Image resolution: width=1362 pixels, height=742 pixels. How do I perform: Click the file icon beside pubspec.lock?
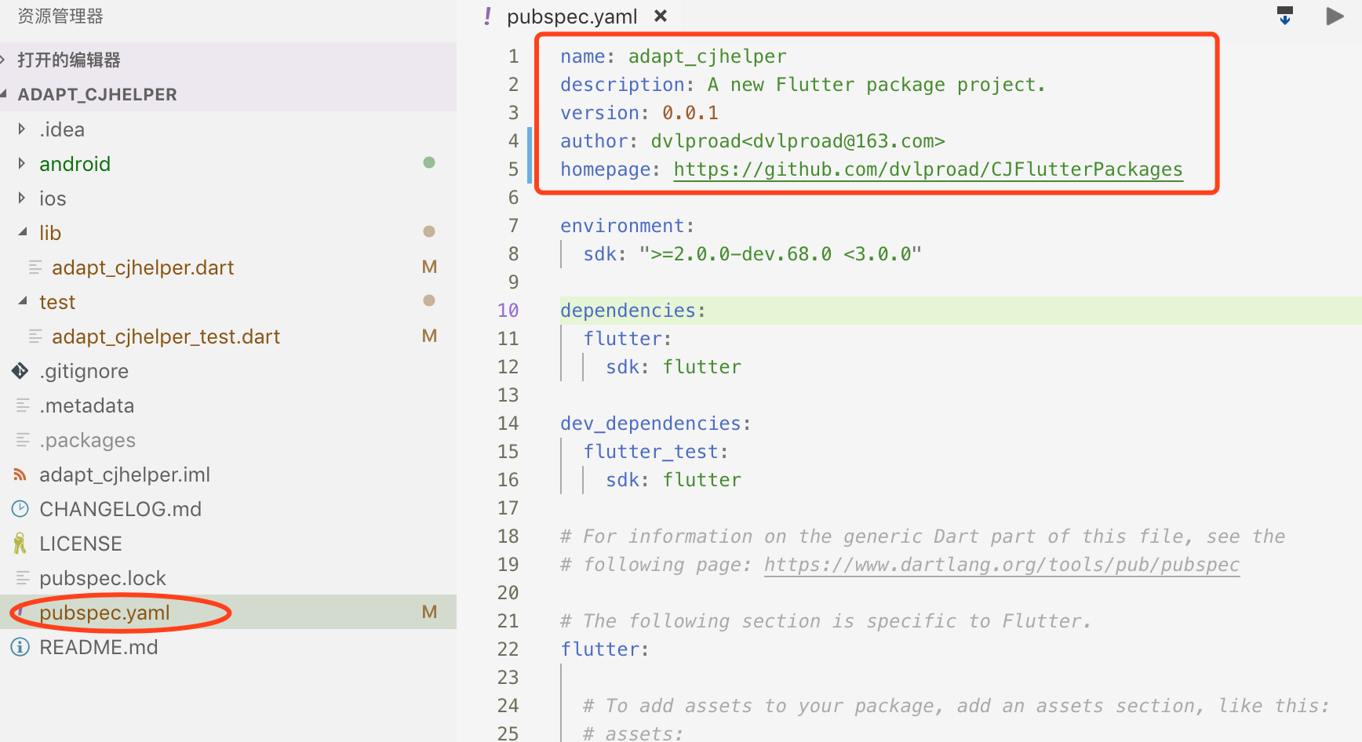click(23, 578)
